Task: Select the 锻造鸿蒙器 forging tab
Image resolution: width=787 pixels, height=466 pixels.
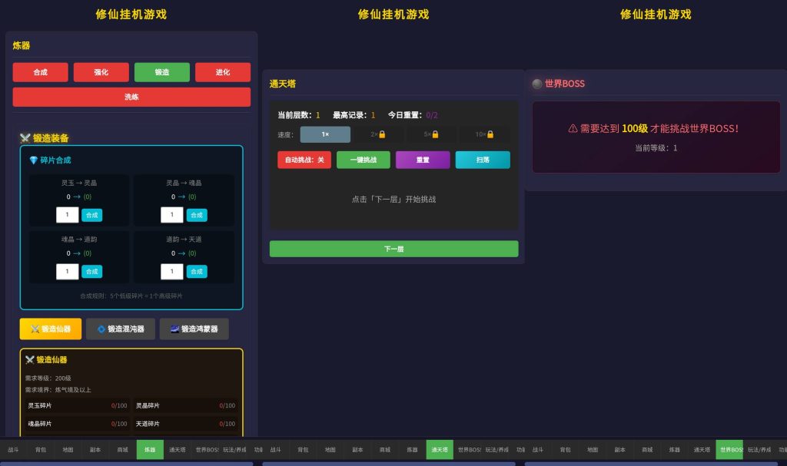Action: point(194,329)
